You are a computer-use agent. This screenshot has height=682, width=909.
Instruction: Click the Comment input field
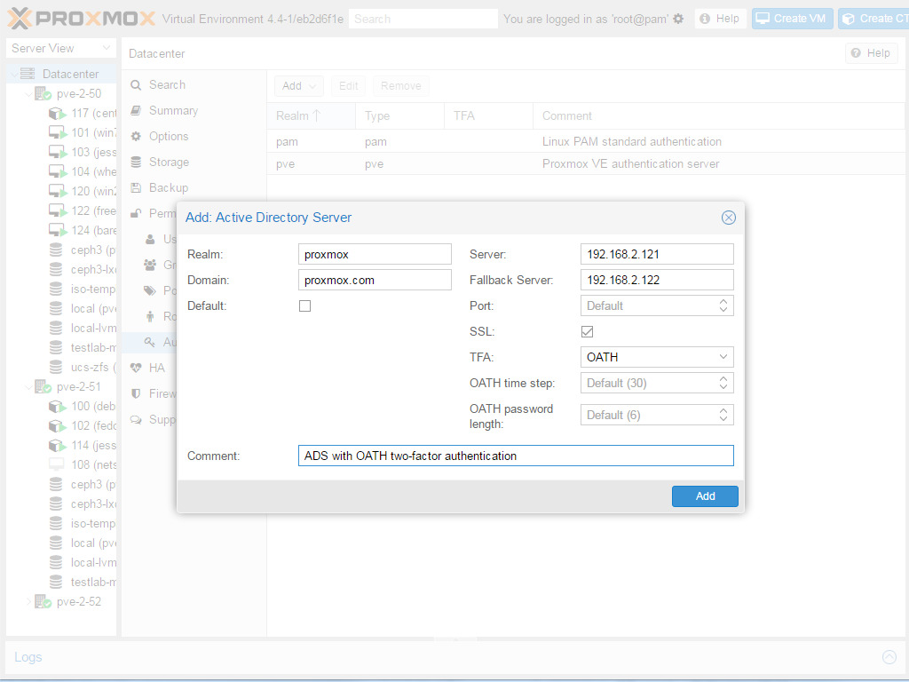pos(516,456)
